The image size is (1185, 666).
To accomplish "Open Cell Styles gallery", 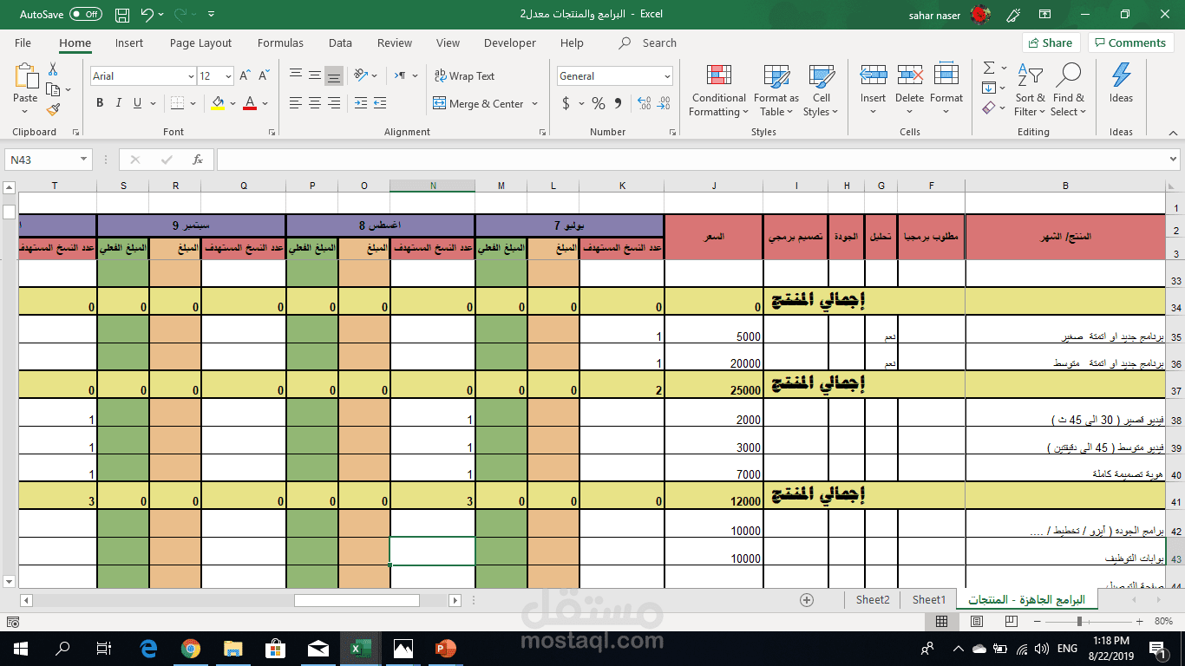I will click(x=821, y=90).
